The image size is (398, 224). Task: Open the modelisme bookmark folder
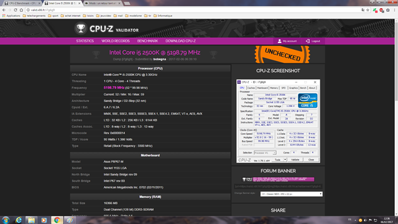pos(133,16)
